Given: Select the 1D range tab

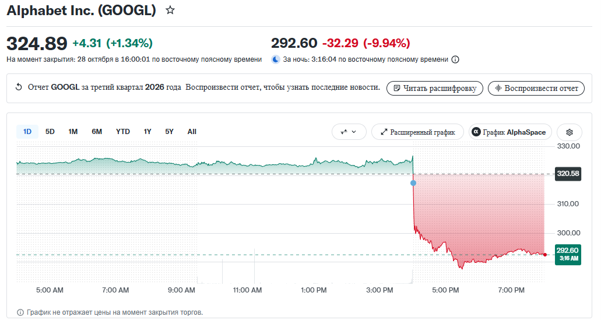Looking at the screenshot, I should [27, 132].
